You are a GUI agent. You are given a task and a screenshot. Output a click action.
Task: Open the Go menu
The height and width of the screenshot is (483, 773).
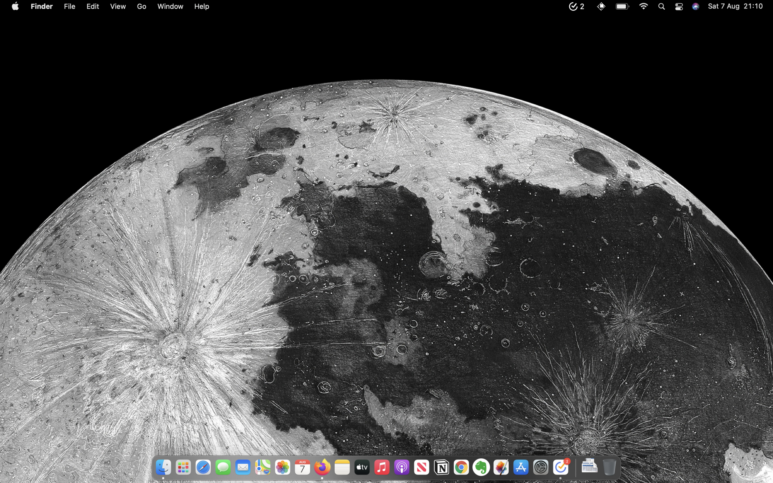[x=141, y=7]
